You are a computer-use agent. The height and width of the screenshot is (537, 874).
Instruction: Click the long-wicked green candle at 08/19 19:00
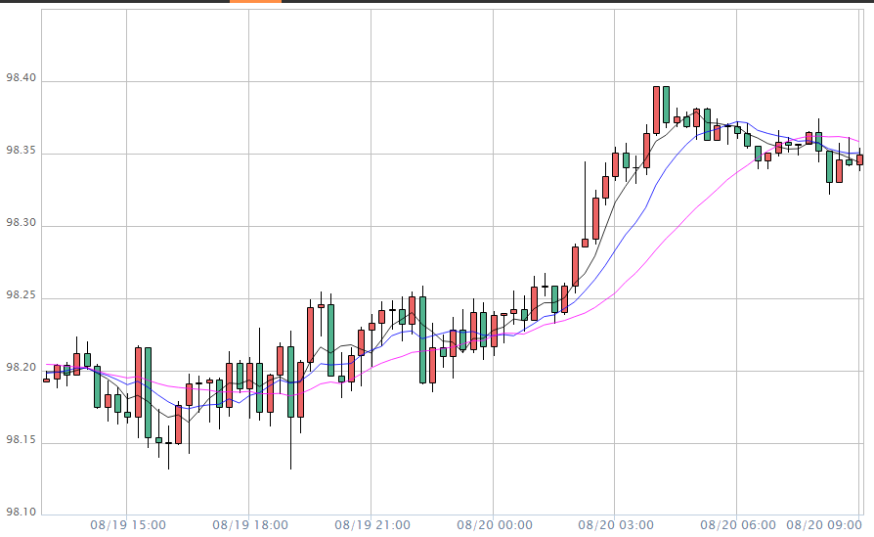290,381
